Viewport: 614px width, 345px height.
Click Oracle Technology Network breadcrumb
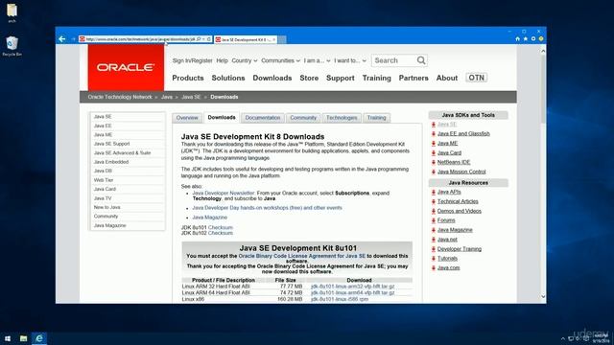click(x=120, y=97)
